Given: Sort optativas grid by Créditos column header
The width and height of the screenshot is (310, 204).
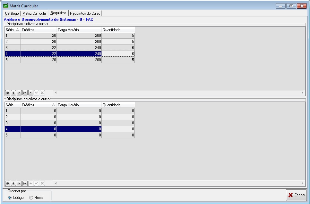Looking at the screenshot, I should pyautogui.click(x=39, y=105).
